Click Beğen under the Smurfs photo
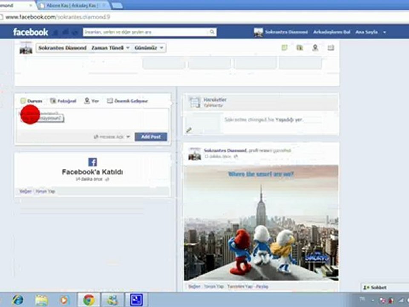 (194, 287)
